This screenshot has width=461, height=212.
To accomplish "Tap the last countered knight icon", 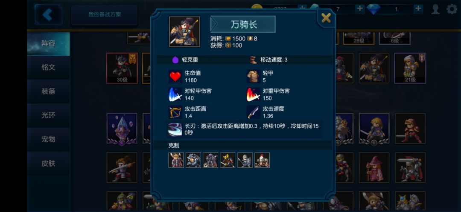I will (262, 160).
